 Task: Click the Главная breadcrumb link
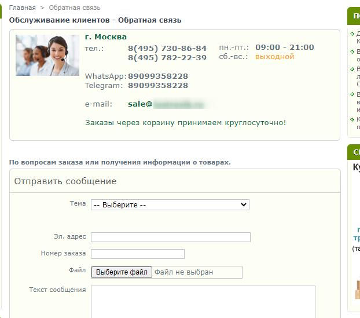(x=22, y=8)
